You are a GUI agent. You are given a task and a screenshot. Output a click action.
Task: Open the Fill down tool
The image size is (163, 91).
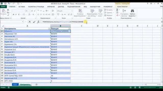coord(117,13)
